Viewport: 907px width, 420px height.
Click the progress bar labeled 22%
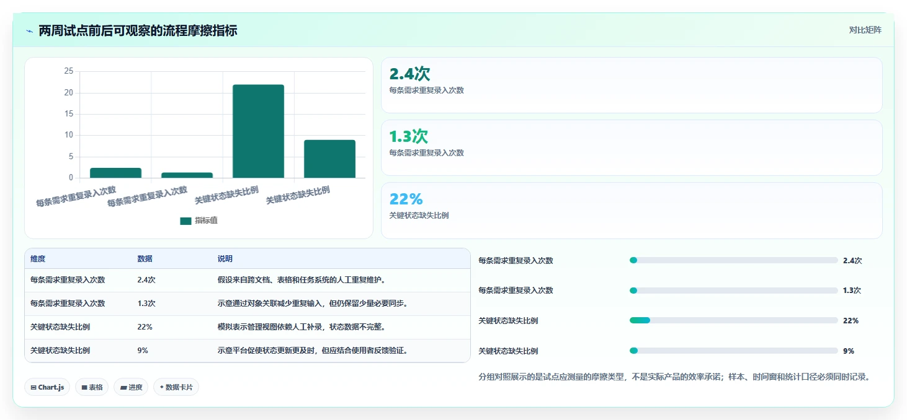[x=734, y=320]
